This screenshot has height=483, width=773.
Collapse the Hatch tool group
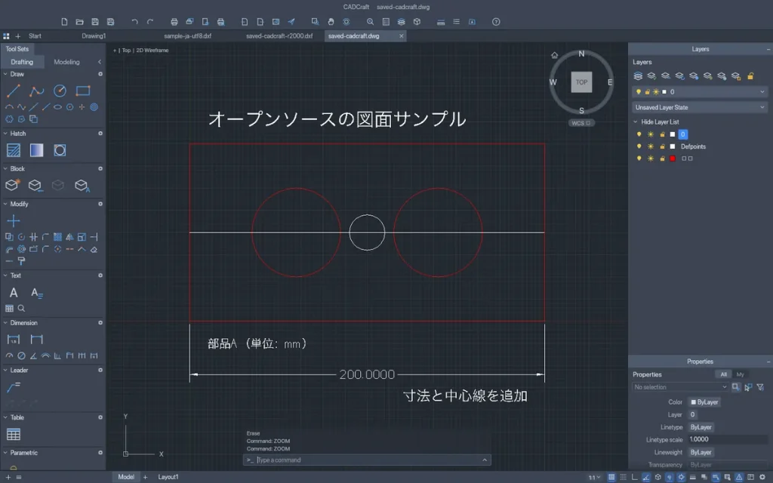coord(5,134)
